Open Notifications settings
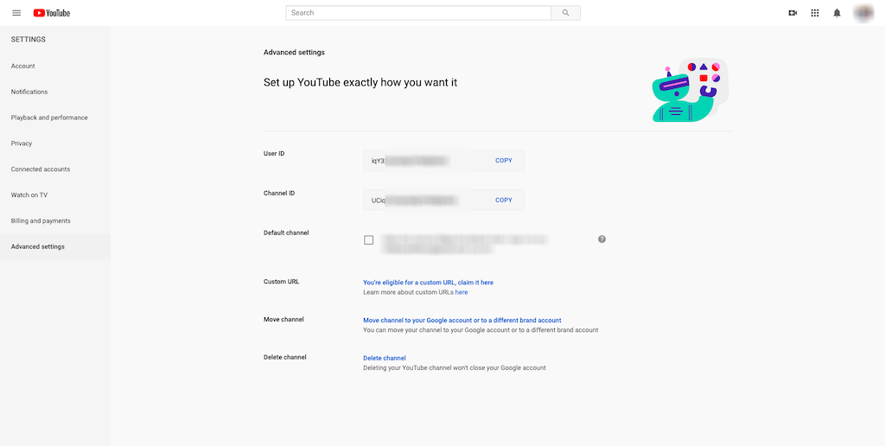The width and height of the screenshot is (885, 446). (29, 92)
